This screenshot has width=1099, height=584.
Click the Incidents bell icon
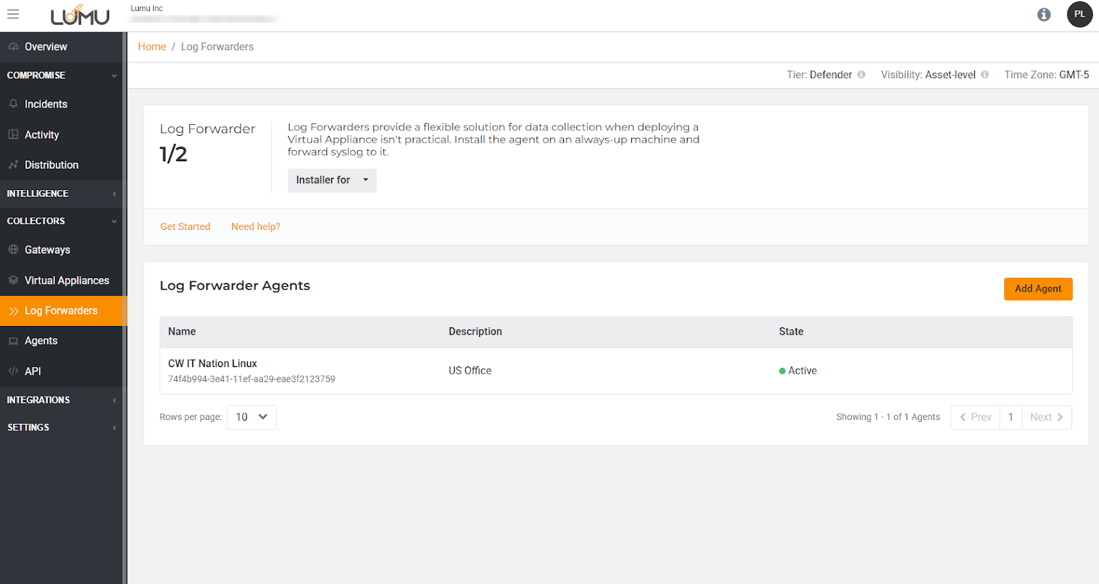pyautogui.click(x=13, y=104)
